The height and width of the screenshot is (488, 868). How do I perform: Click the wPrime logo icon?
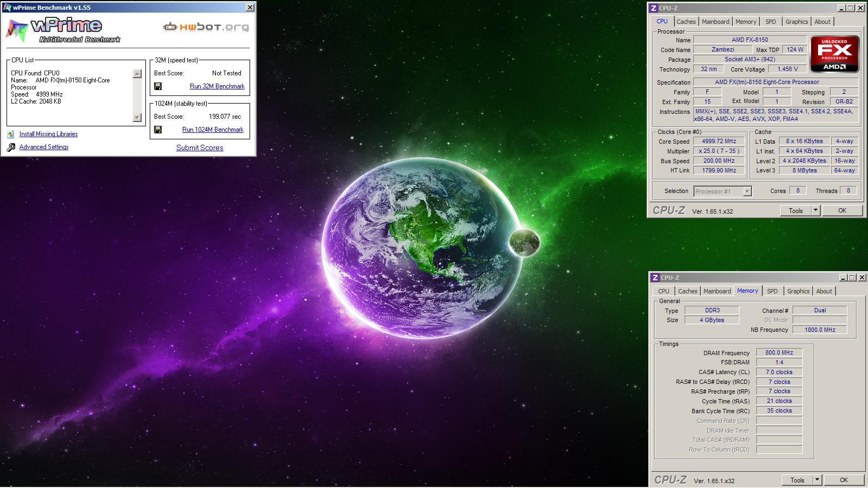point(17,30)
